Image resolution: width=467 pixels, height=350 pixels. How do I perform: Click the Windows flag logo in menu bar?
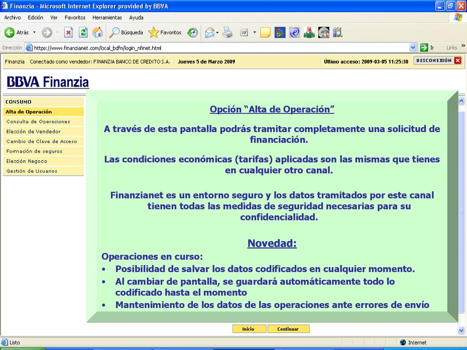point(458,17)
